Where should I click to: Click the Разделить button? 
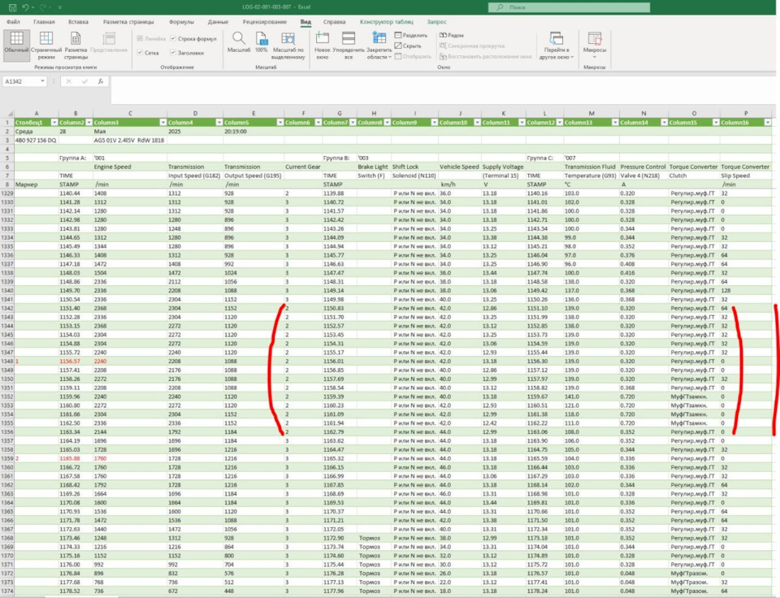pos(410,36)
